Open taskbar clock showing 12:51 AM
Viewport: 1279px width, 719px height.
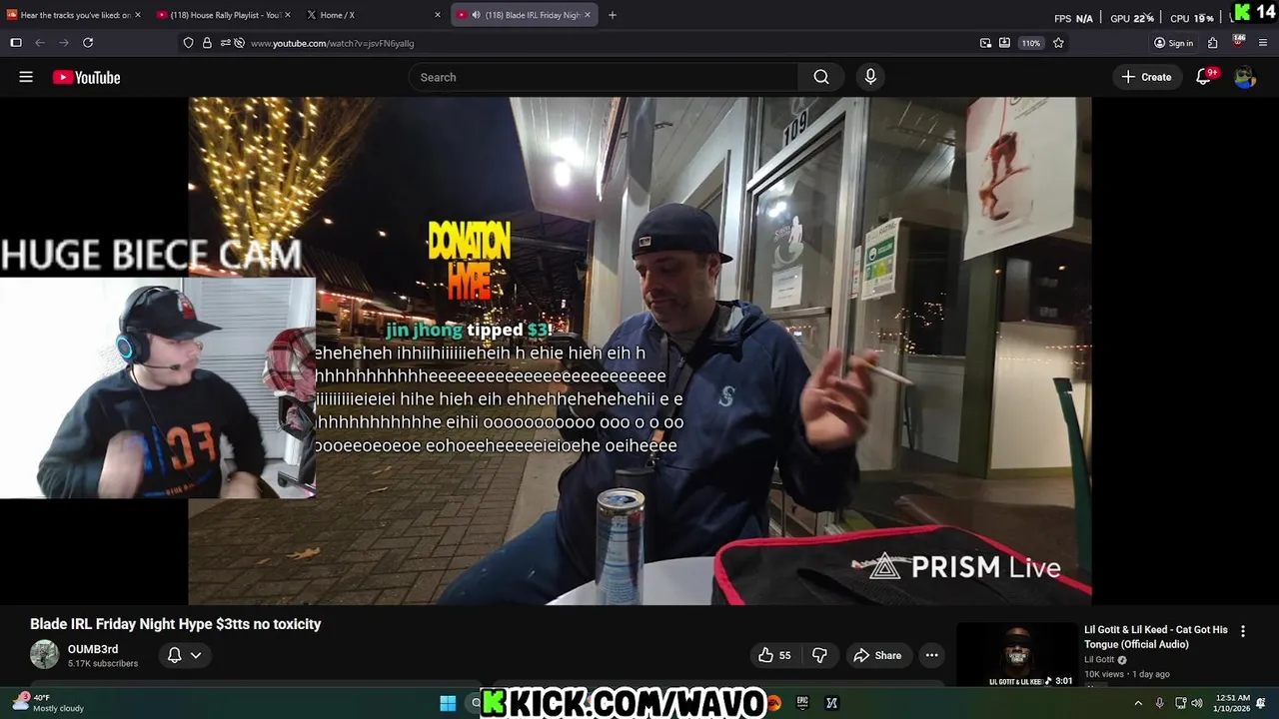click(x=1230, y=703)
